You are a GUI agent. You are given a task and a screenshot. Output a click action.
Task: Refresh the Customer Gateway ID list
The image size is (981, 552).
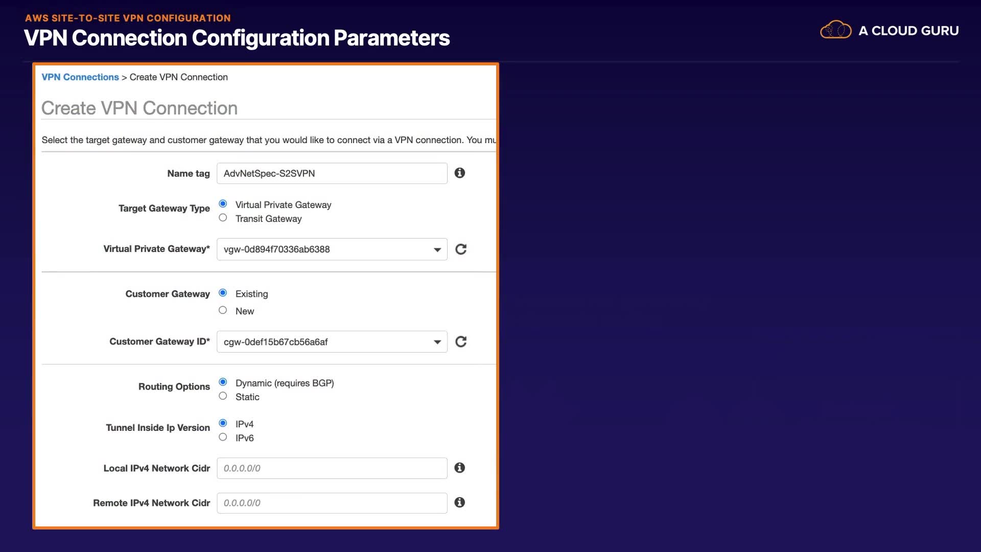461,341
